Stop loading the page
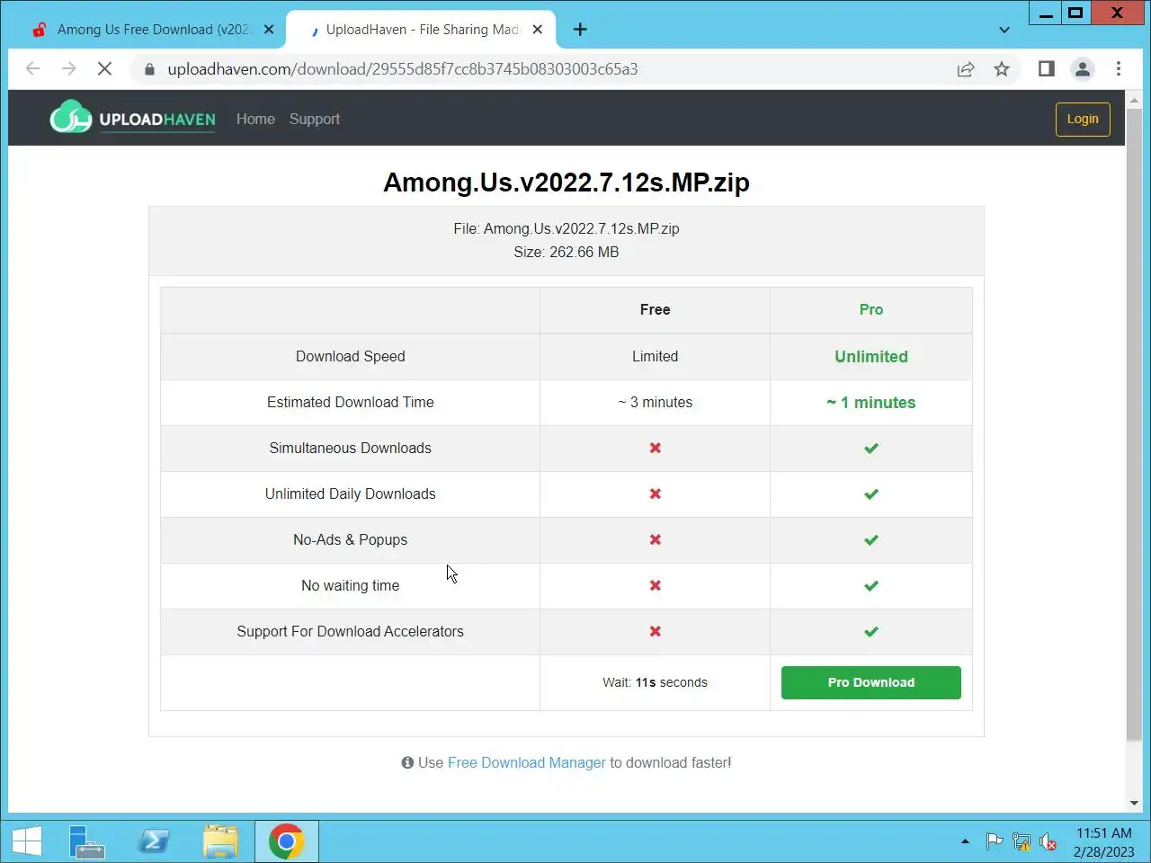1151x863 pixels. point(104,69)
